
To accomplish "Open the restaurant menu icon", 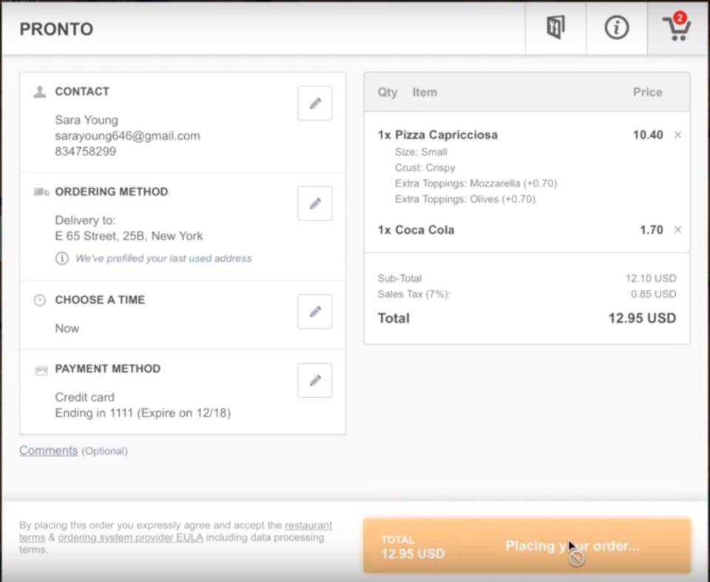I will click(555, 28).
